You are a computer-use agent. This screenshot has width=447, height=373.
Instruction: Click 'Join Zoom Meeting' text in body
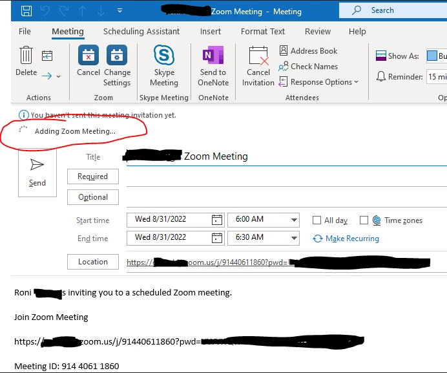(51, 317)
